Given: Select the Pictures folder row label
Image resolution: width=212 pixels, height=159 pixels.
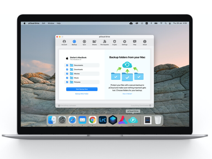Looking at the screenshot, I should (x=77, y=82).
